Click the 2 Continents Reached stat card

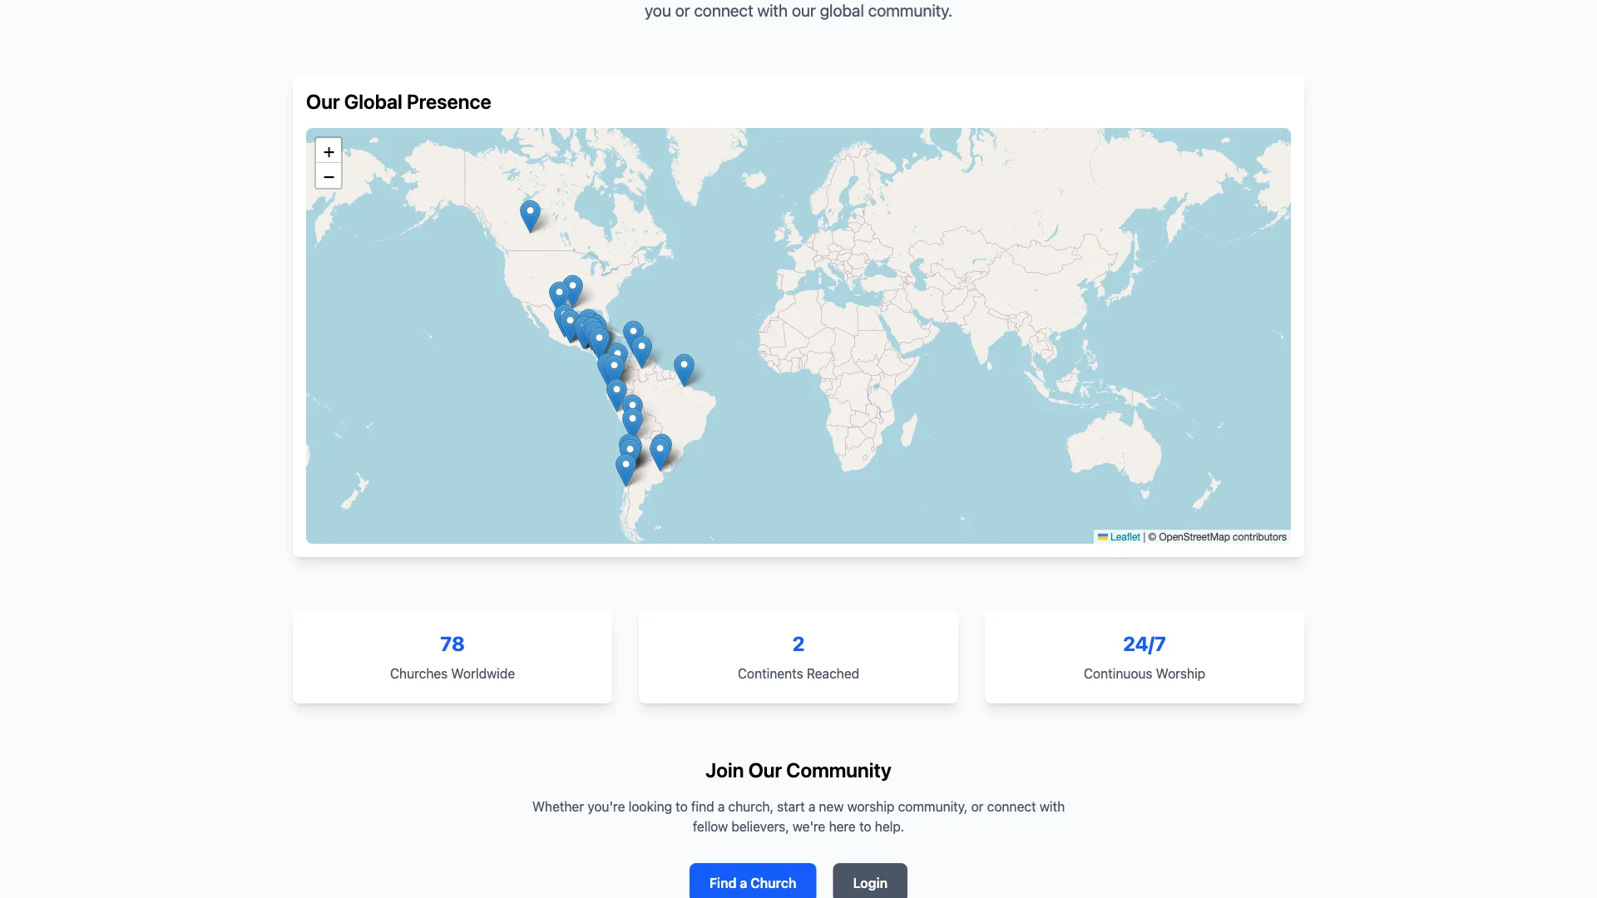(x=798, y=657)
